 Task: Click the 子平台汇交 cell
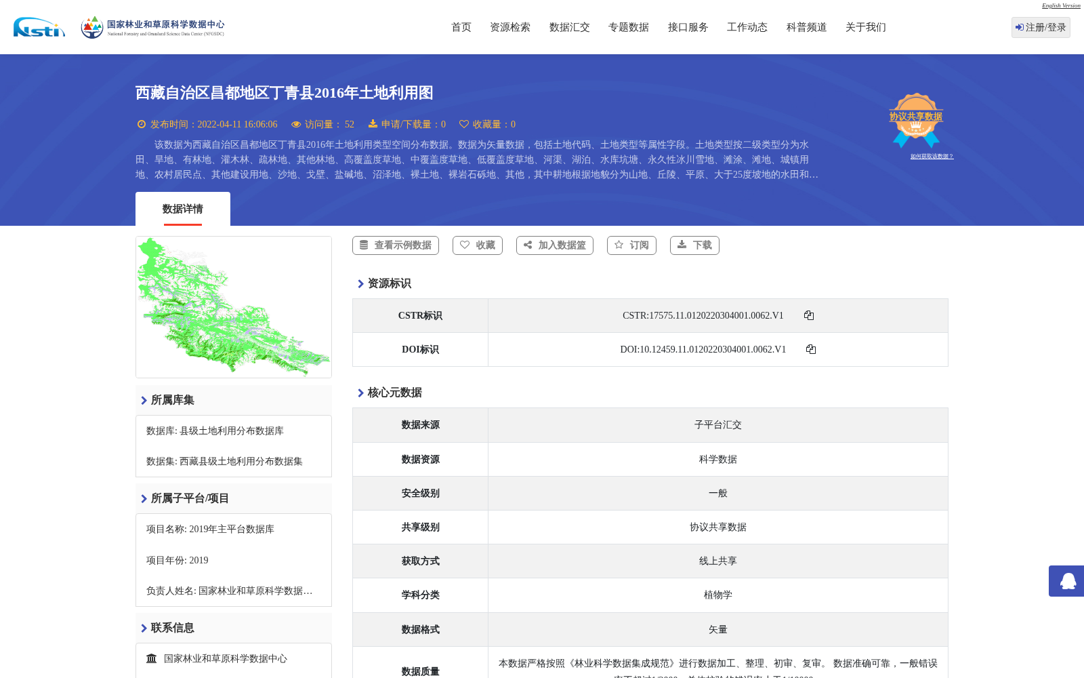point(718,425)
